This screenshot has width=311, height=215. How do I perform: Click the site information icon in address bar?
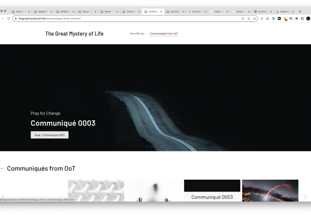click(16, 19)
